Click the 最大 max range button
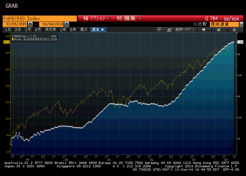Viewport: 246px width, 176px height. (84, 30)
